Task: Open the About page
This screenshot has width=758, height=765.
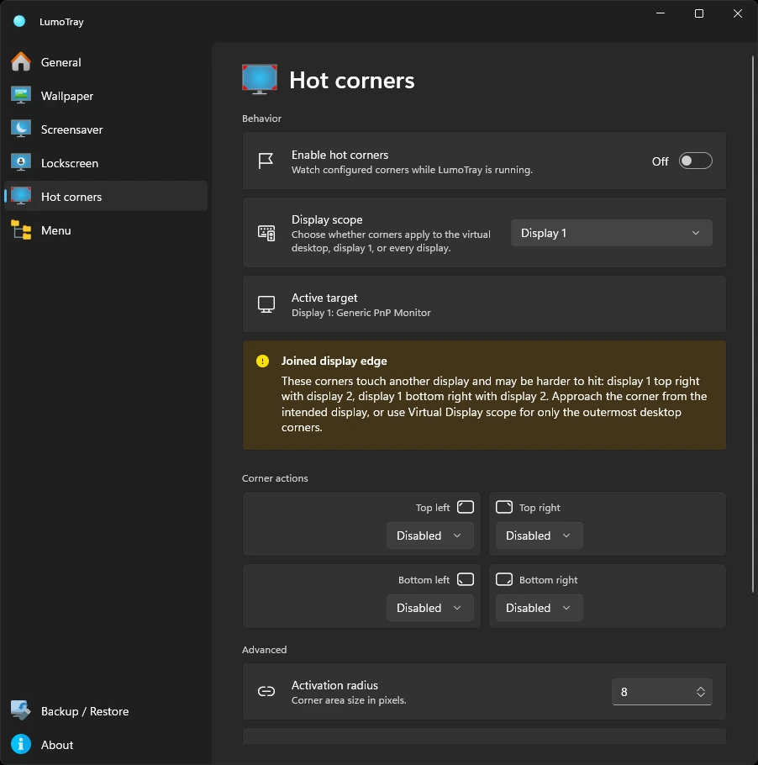Action: (106, 745)
